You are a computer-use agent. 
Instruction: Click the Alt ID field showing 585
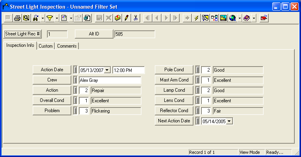point(135,34)
